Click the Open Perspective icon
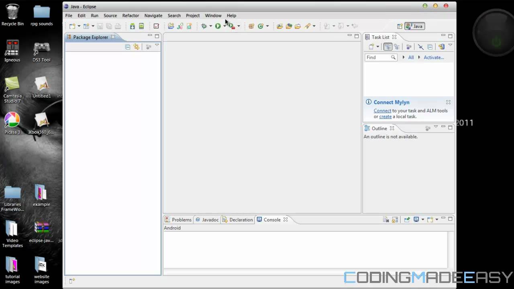Screen dimensions: 514x289 tap(400, 26)
